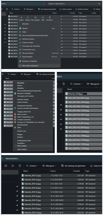103x215 pixels.
Task: Click the Verwijderen trash icon in context menu
Action: click(50, 18)
